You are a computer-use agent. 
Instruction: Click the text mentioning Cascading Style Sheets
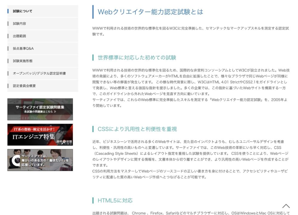click(x=191, y=153)
